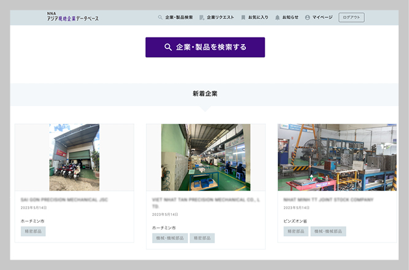
Task: Click the お知らせ bell icon
Action: coord(277,18)
